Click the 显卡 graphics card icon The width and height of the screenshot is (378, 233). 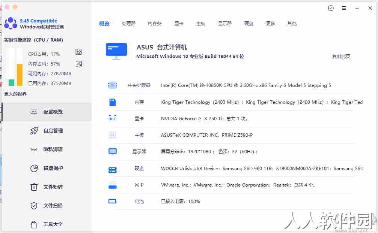(113, 118)
